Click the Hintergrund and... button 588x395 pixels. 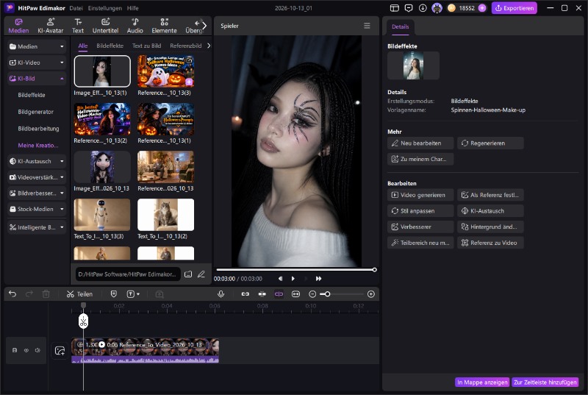coord(490,227)
